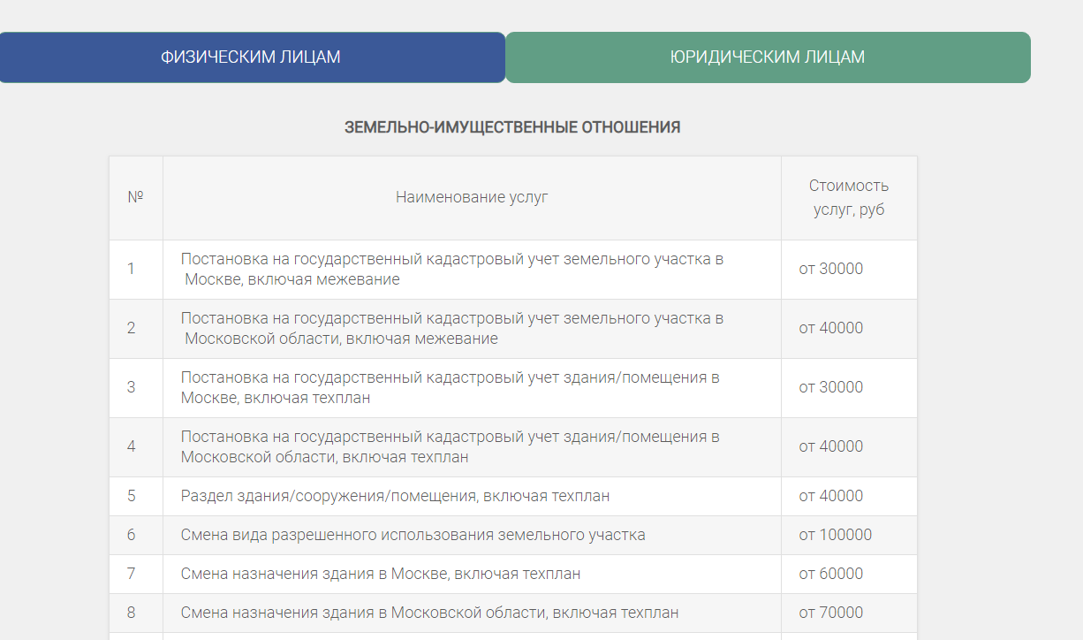1083x640 pixels.
Task: Click the price от 100000
Action: pyautogui.click(x=835, y=535)
